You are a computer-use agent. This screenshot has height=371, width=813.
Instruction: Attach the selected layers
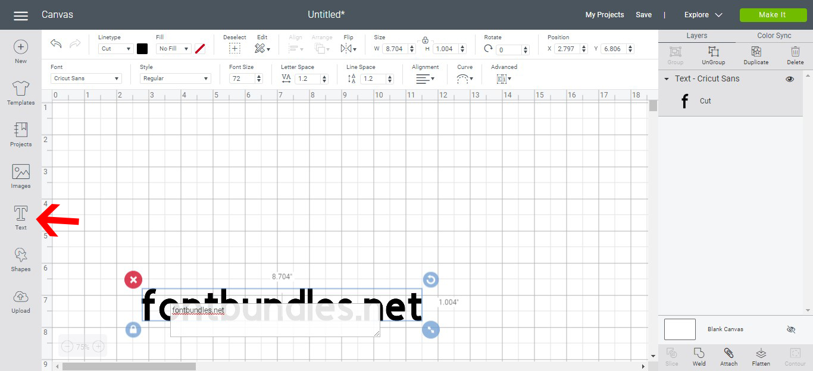(728, 357)
